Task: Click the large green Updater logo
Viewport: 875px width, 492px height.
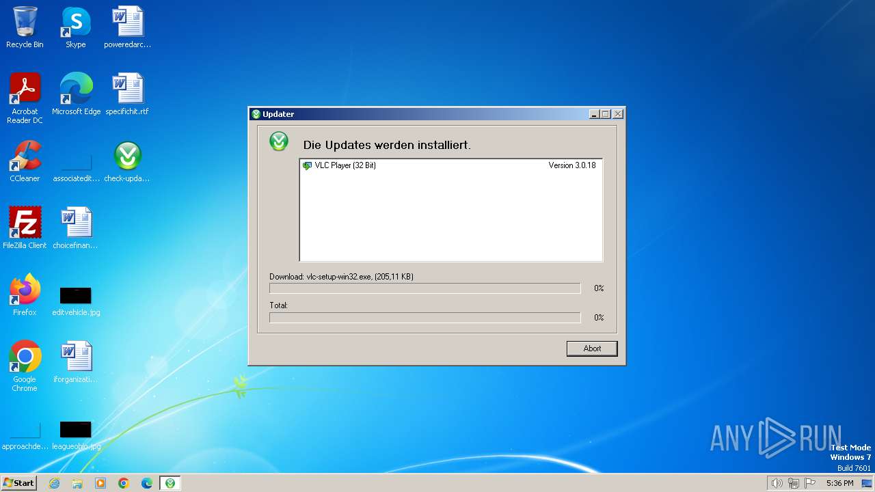Action: tap(279, 141)
